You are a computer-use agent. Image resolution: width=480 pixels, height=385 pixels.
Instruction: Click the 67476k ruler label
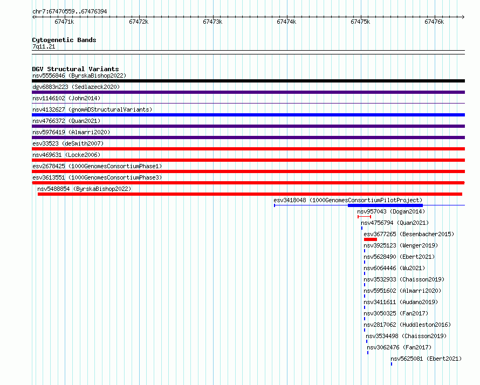click(x=434, y=22)
